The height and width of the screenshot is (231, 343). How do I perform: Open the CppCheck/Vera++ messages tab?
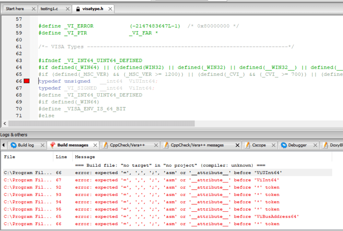click(x=197, y=145)
